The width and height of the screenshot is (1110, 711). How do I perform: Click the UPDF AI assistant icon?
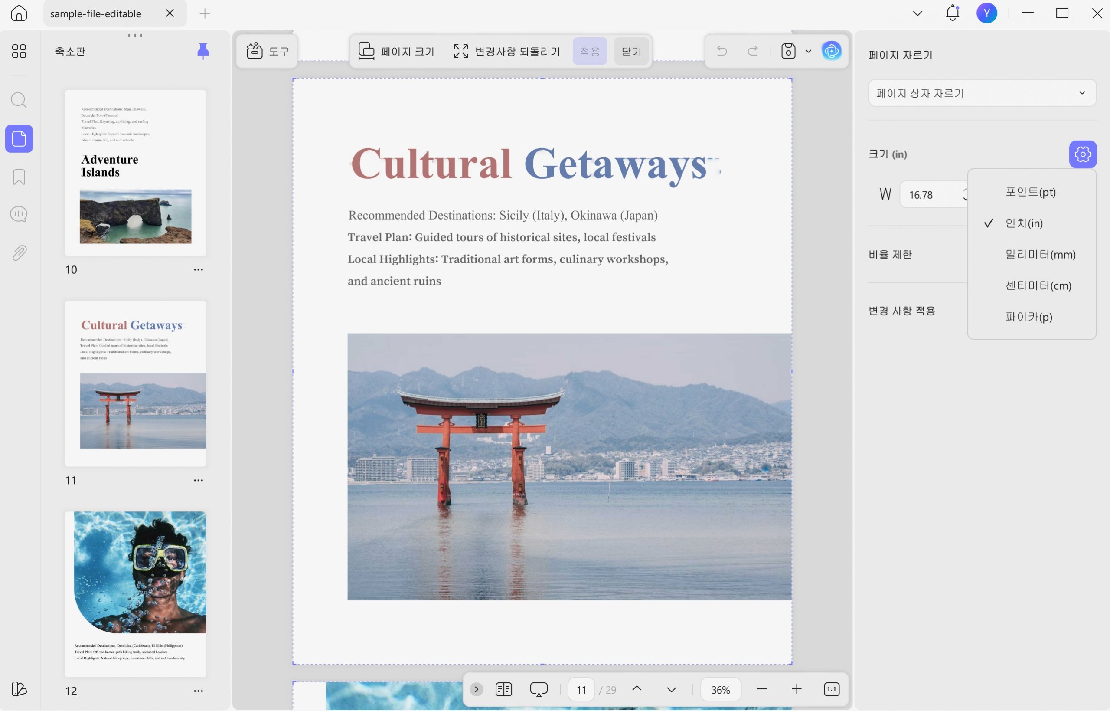coord(831,51)
